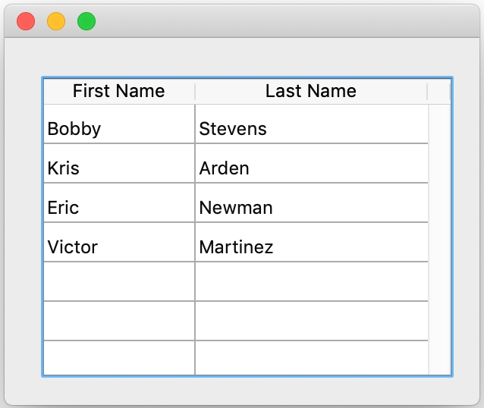Click the Martinez last name cell

click(x=311, y=246)
